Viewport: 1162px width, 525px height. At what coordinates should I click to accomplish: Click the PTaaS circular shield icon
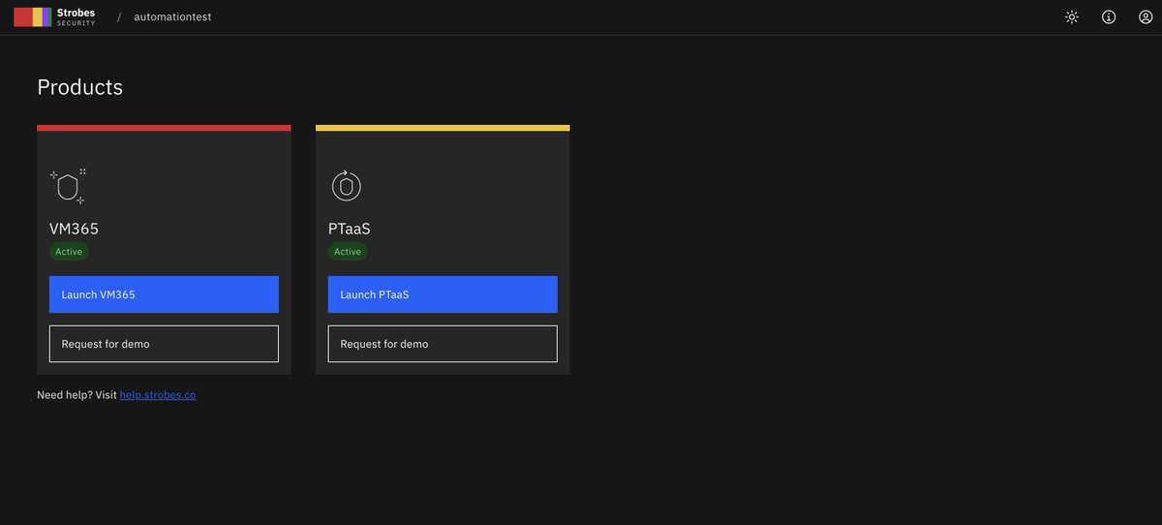point(346,185)
